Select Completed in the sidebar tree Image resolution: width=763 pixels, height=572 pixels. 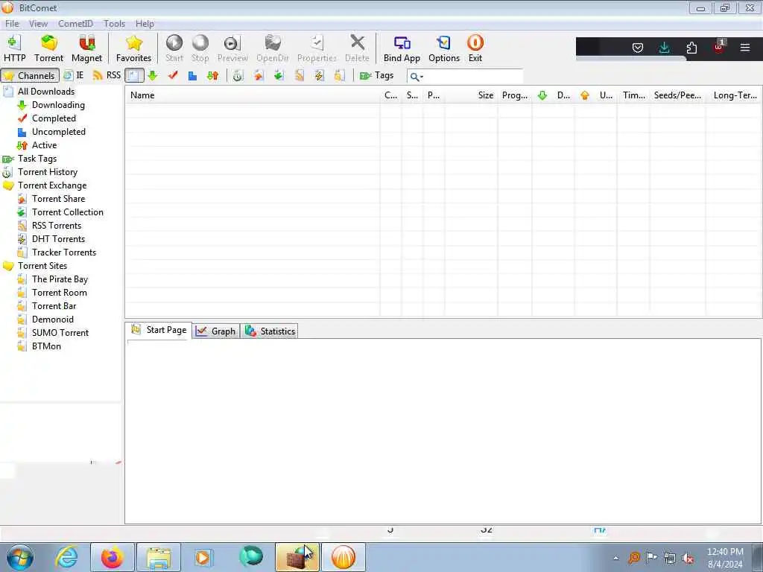(54, 118)
